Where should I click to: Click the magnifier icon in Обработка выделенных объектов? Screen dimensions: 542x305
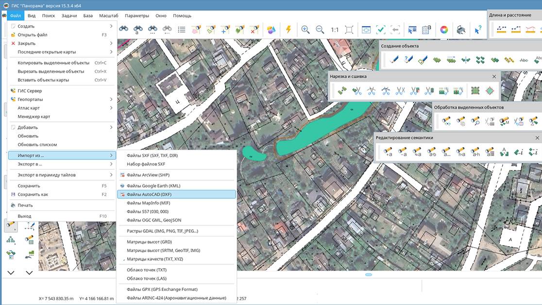point(475,121)
